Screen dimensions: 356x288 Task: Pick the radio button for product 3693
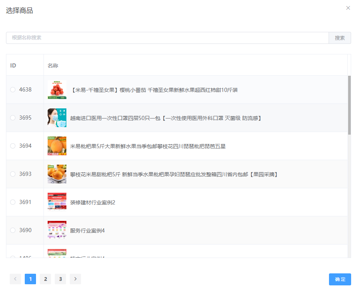(x=13, y=174)
